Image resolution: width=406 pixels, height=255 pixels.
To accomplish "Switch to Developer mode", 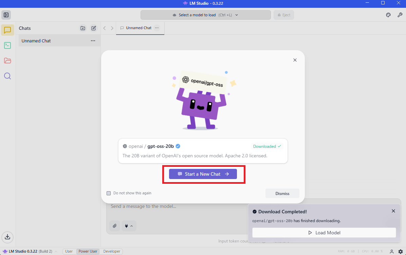I will click(x=112, y=251).
